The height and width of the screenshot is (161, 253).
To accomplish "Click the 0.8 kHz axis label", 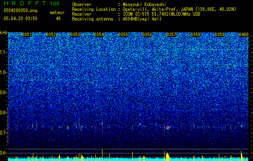I will pyautogui.click(x=3, y=113).
